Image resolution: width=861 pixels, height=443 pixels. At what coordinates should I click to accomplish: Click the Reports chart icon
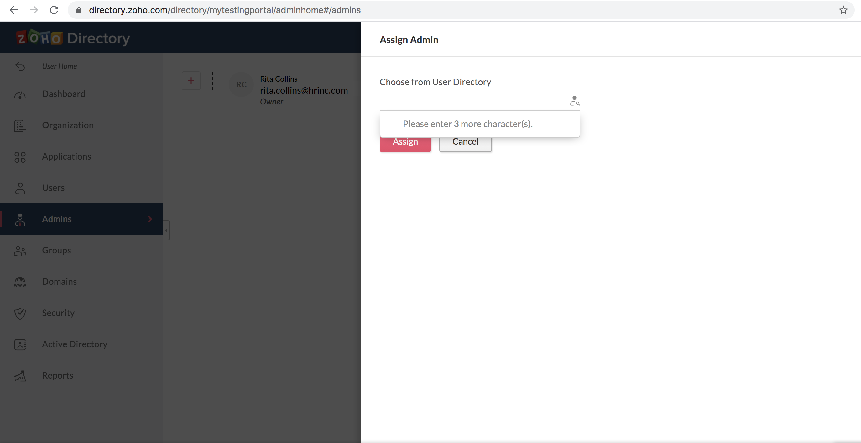coord(20,376)
